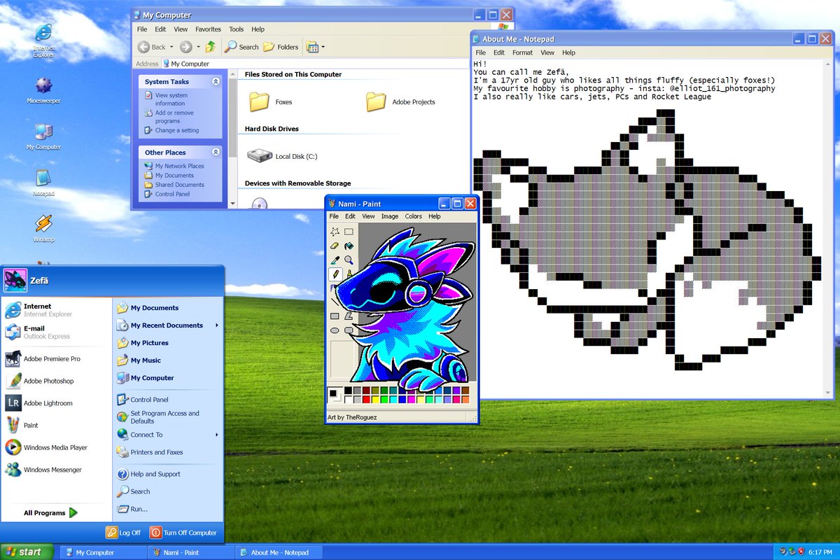Viewport: 840px width, 560px height.
Task: Open the Foxes folder
Action: [x=271, y=102]
